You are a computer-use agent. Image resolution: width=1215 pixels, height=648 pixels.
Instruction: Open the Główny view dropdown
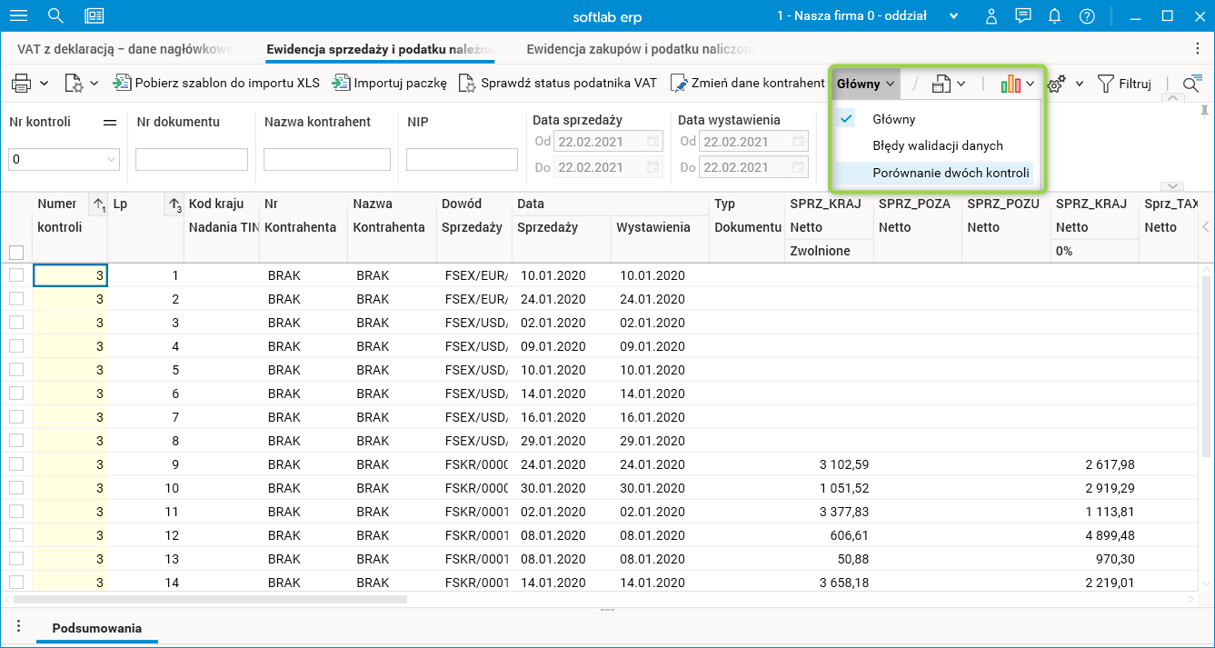click(865, 84)
